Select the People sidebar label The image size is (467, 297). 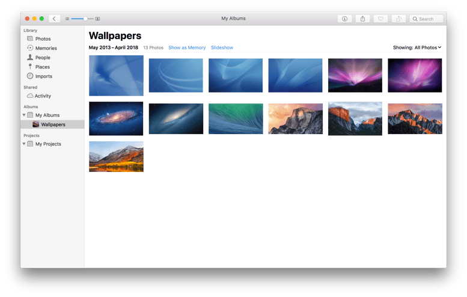(x=43, y=58)
